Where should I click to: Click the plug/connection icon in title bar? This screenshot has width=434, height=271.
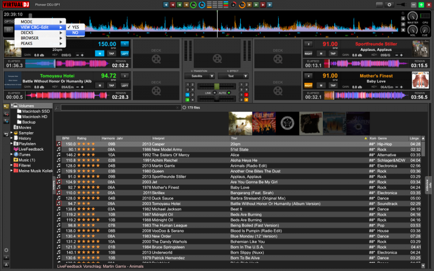point(401,5)
